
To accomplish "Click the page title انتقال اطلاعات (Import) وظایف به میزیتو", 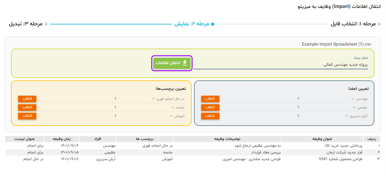I will coord(339,6).
